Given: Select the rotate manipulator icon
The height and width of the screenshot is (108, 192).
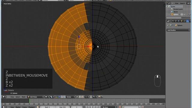Looking at the screenshot, I should click(62, 97).
